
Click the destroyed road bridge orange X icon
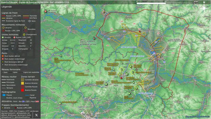pyautogui.click(x=3, y=56)
